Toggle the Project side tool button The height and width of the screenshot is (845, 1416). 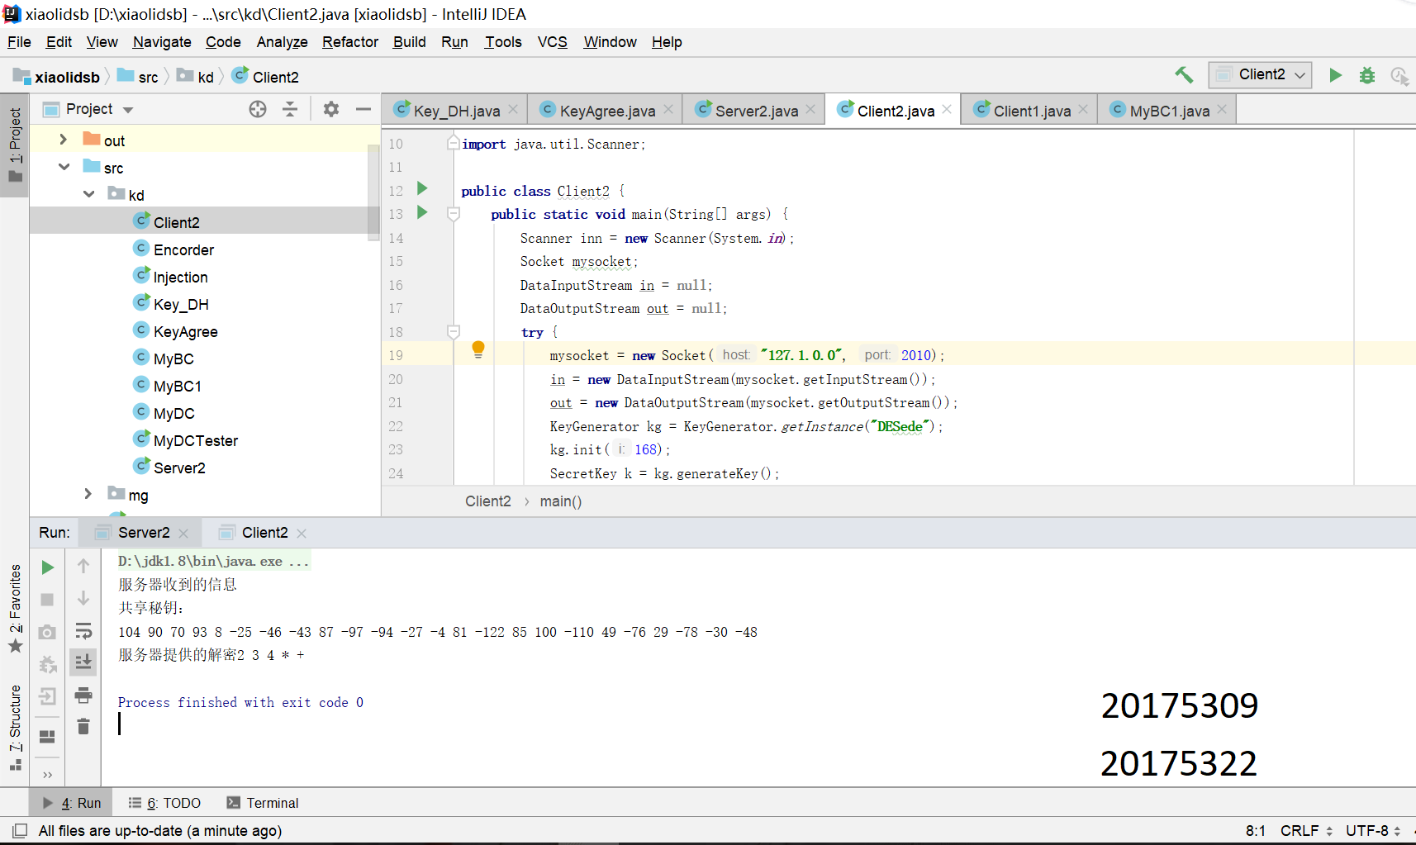[15, 145]
